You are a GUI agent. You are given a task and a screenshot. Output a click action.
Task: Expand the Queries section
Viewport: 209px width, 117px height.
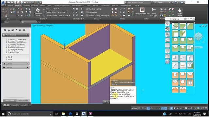click(x=16, y=64)
